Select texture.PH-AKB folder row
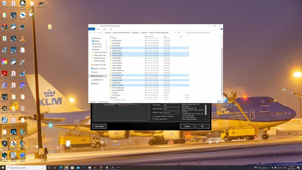The image size is (302, 170). pyautogui.click(x=149, y=80)
